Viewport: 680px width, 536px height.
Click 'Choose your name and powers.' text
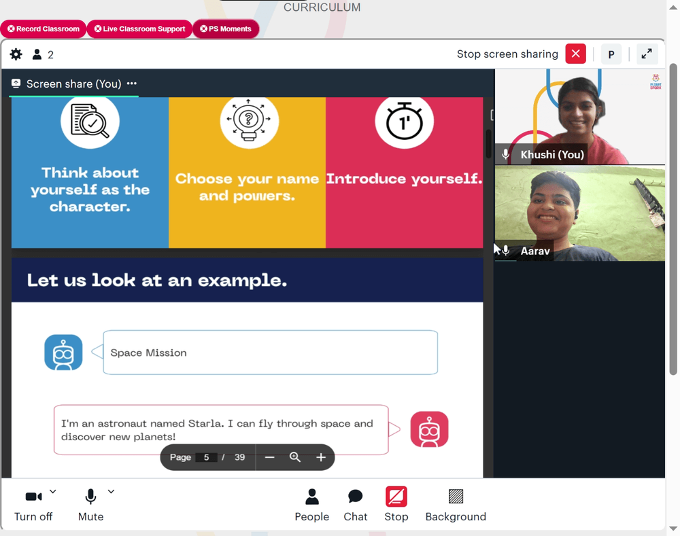(248, 187)
